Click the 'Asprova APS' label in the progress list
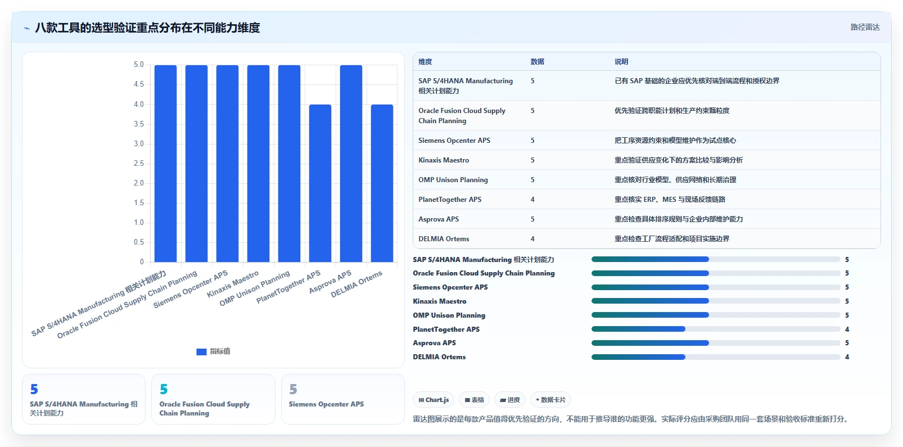 coord(435,343)
